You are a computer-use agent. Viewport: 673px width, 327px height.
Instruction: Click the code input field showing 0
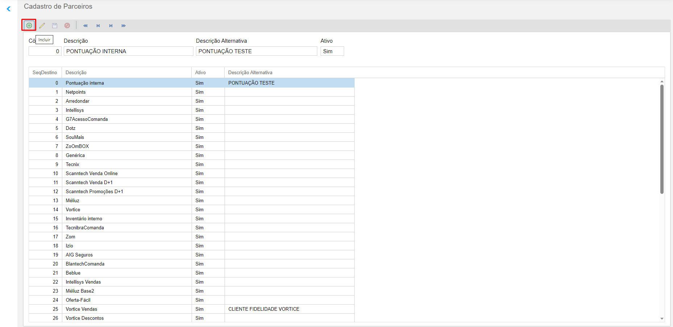pyautogui.click(x=45, y=51)
